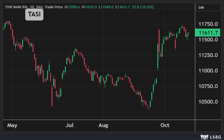This screenshot has height=140, width=224.
Task: Click the 10500.0 price axis label
Action: click(x=208, y=102)
